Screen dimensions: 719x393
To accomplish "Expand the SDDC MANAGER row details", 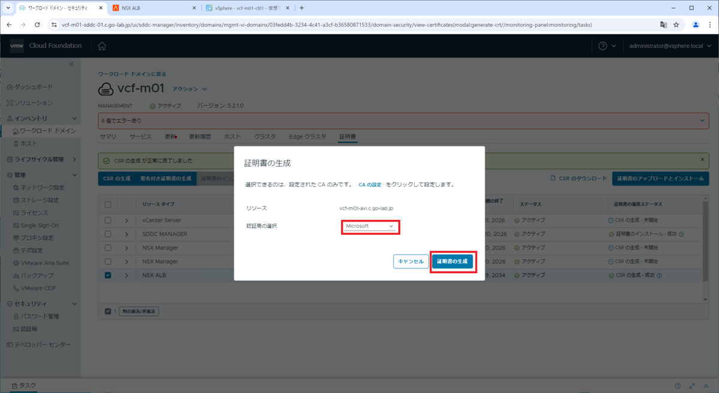I will click(x=126, y=234).
